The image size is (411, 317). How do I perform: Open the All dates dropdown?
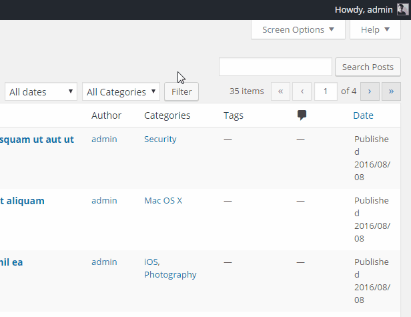[41, 91]
